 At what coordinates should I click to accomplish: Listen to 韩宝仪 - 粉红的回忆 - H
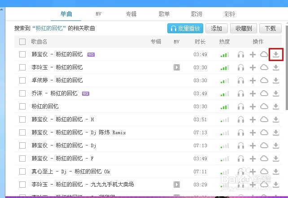tap(241, 120)
